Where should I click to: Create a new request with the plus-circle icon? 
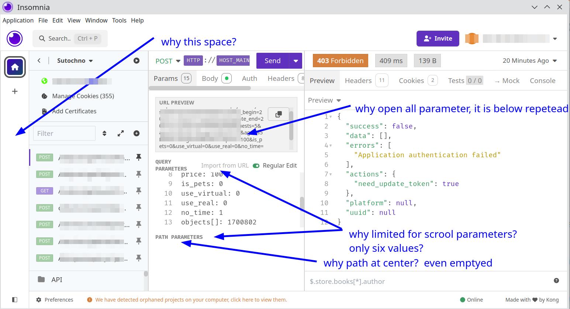tap(137, 133)
